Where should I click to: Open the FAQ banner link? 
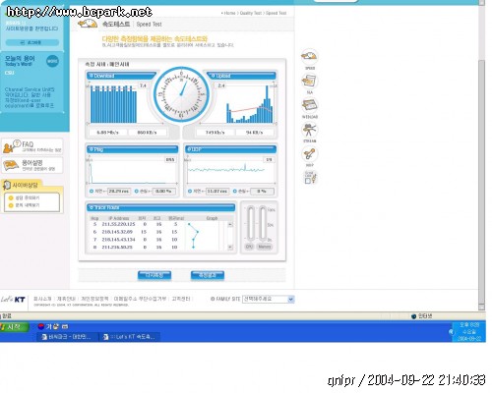pos(32,146)
